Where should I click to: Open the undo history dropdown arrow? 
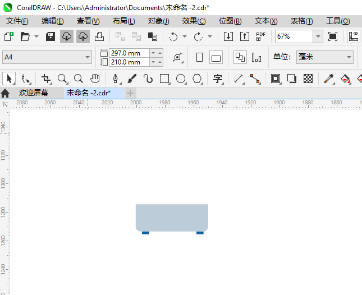[x=185, y=36]
